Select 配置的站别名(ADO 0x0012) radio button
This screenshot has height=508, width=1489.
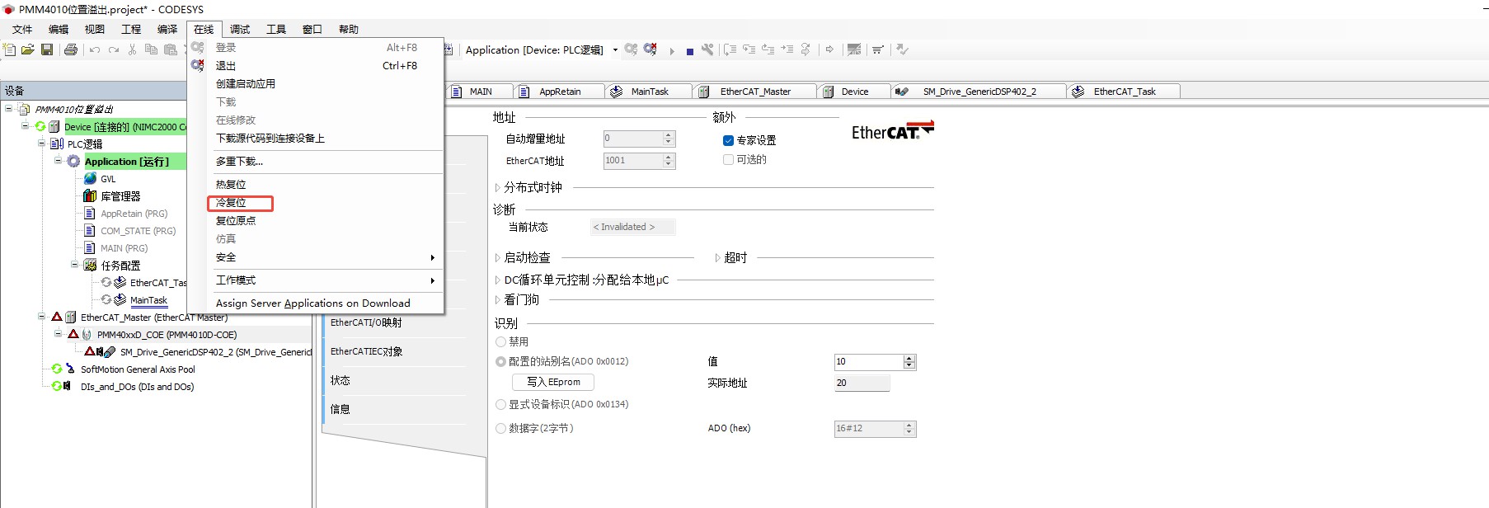pyautogui.click(x=500, y=361)
